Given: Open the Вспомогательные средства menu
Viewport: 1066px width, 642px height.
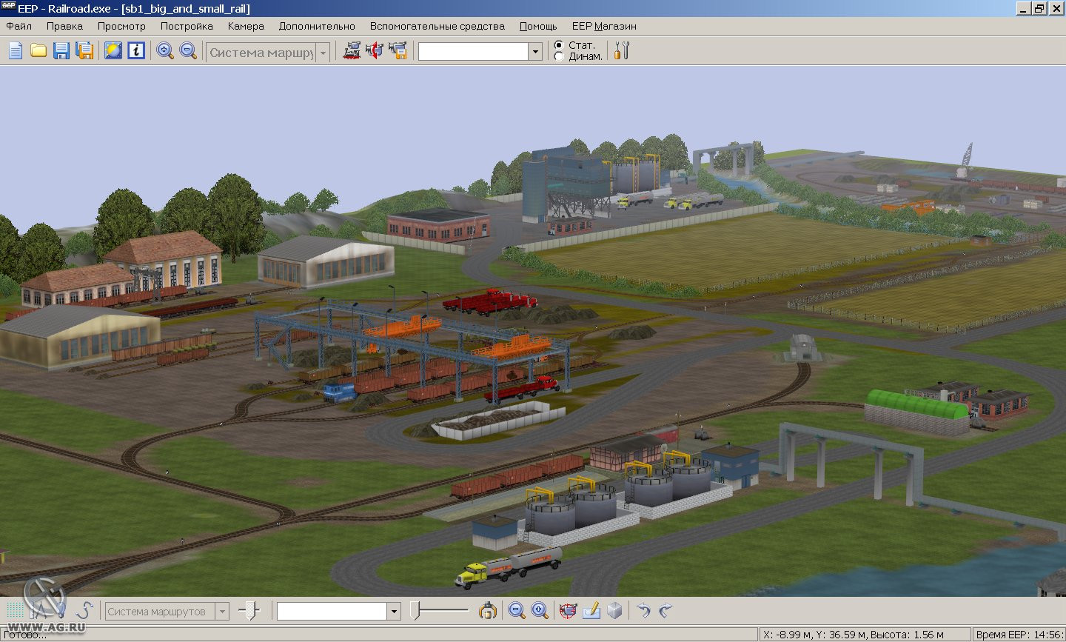Looking at the screenshot, I should [x=438, y=26].
